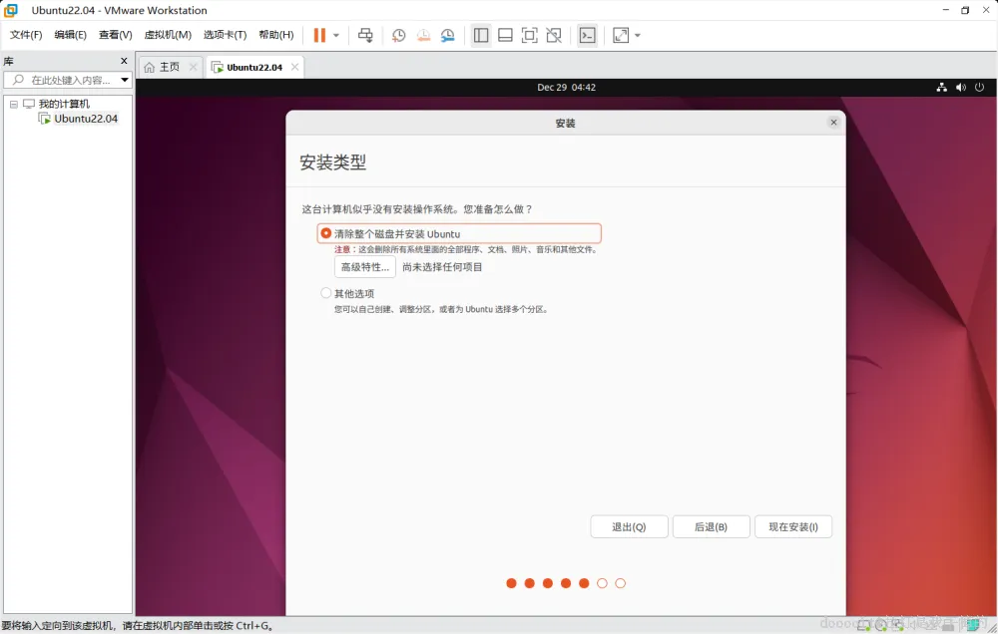Open the Ubuntu volume icon
This screenshot has height=634, width=998.
[960, 87]
